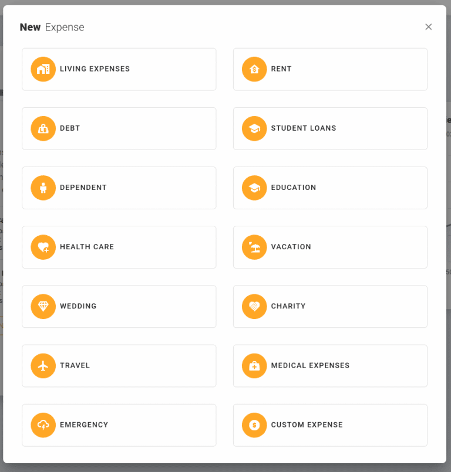
Task: Select the Debt padlock icon
Action: pyautogui.click(x=43, y=128)
